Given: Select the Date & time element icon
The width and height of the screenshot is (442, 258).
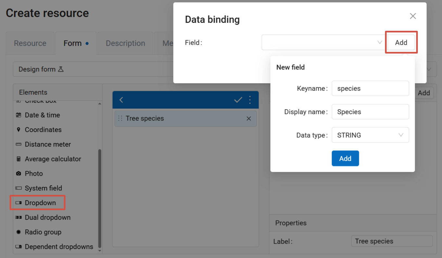Looking at the screenshot, I should [x=19, y=115].
